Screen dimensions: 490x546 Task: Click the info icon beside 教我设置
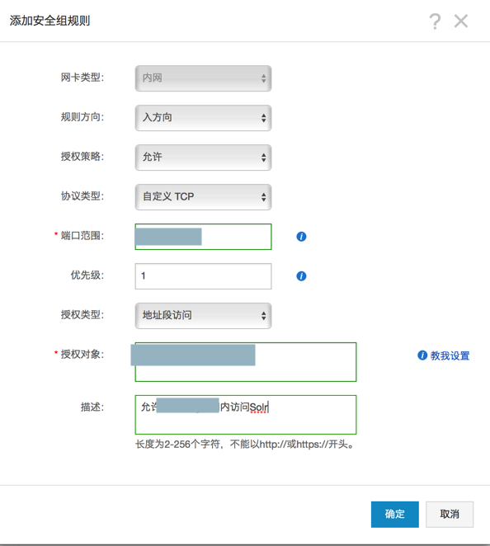click(x=422, y=355)
